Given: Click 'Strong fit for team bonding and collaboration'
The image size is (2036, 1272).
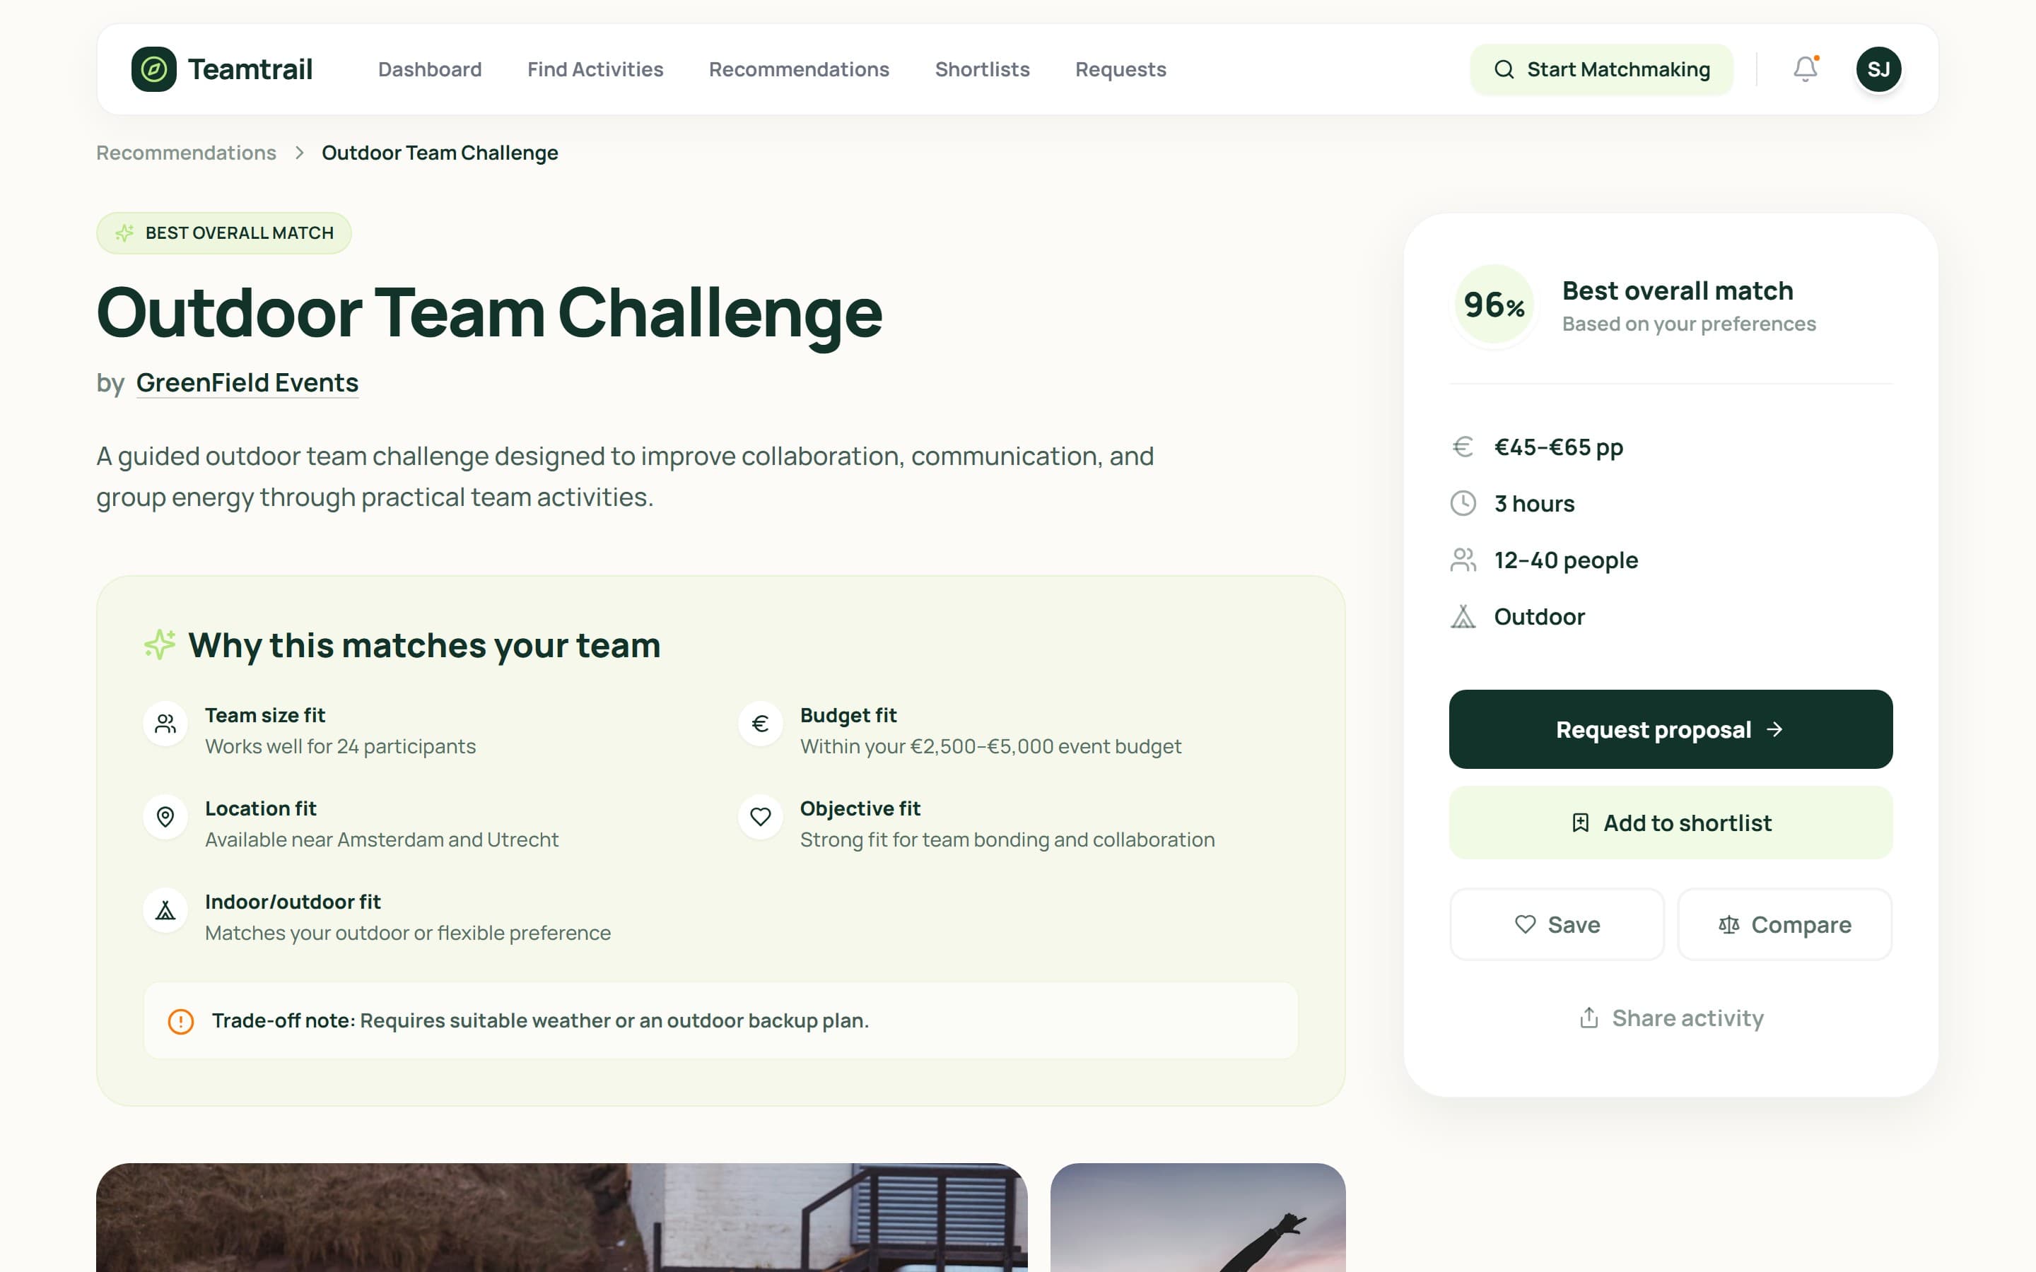Looking at the screenshot, I should pos(1007,840).
